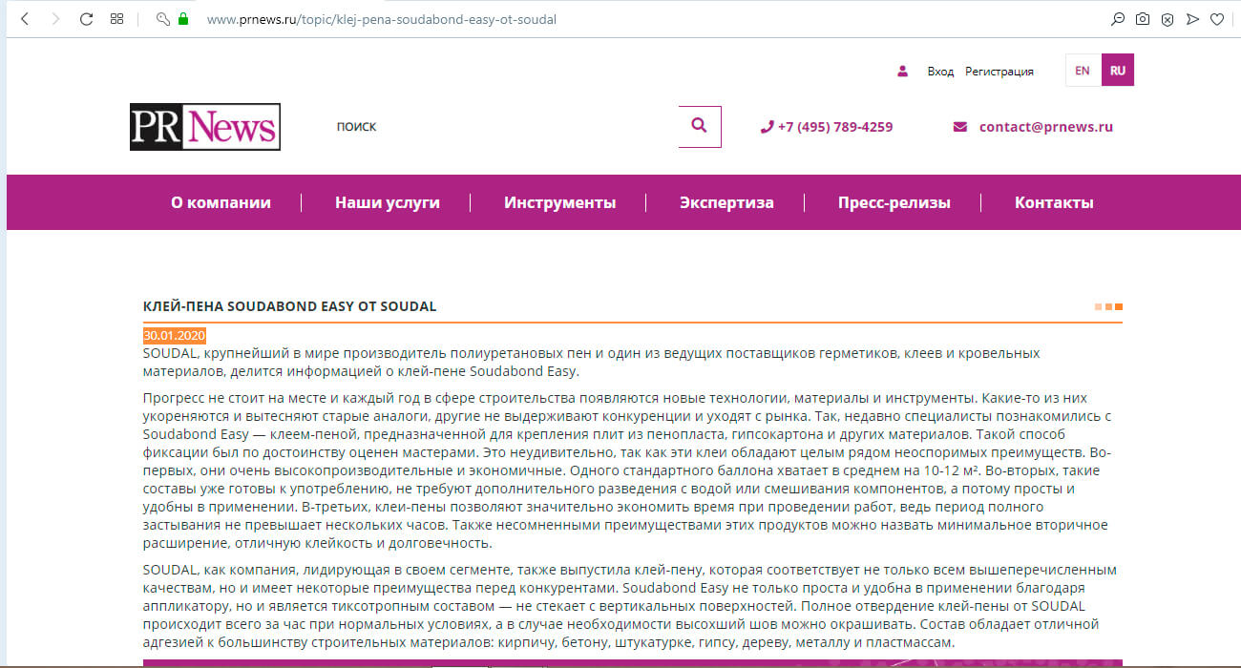Open the Наши услуги menu
Screen dimensions: 1241x668
[x=388, y=202]
